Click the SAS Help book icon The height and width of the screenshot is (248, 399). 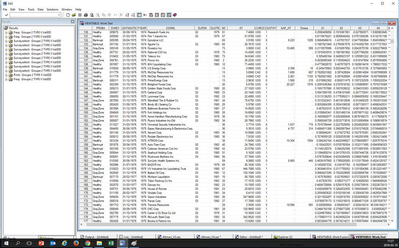pyautogui.click(x=175, y=15)
